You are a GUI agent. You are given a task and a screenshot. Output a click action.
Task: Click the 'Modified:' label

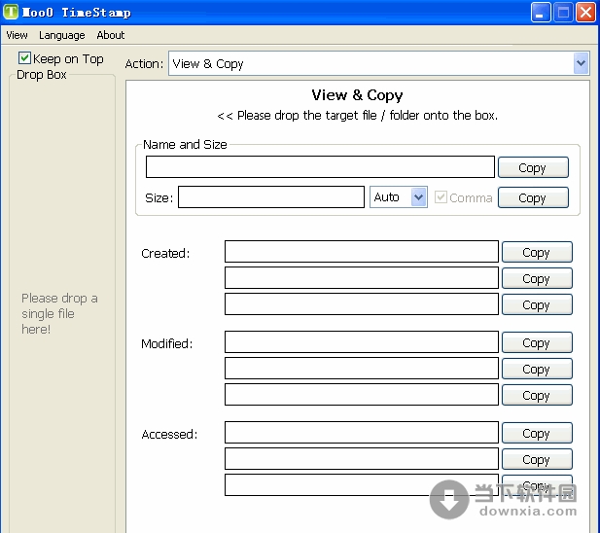click(x=167, y=343)
